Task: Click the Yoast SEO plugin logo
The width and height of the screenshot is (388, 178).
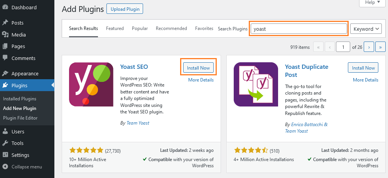Action: pos(91,84)
